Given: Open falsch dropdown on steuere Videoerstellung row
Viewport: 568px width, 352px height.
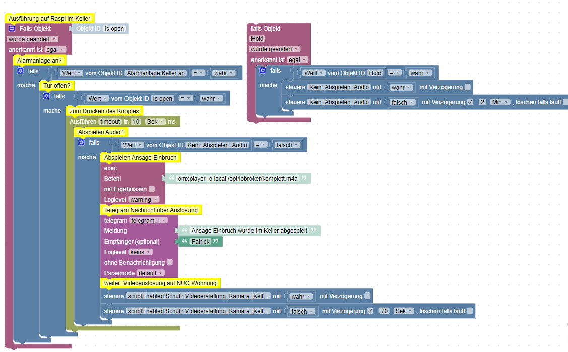Looking at the screenshot, I should (x=302, y=311).
